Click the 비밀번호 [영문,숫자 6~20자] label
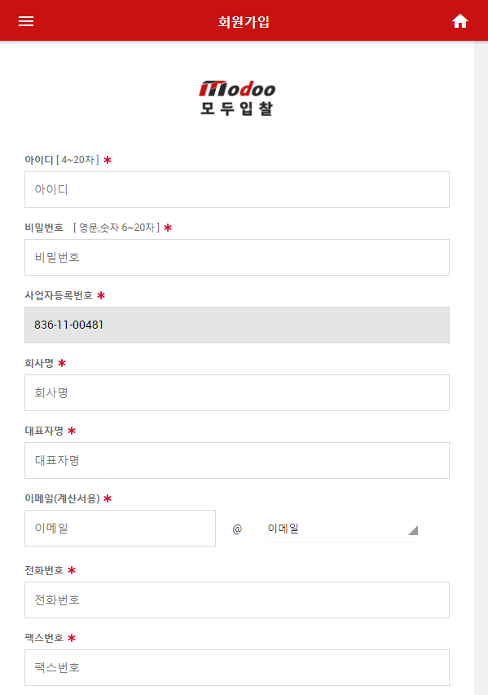Screen dimensions: 488x695 92,228
